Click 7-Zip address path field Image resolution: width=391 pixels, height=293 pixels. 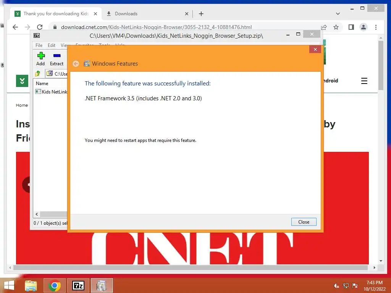[x=57, y=74]
